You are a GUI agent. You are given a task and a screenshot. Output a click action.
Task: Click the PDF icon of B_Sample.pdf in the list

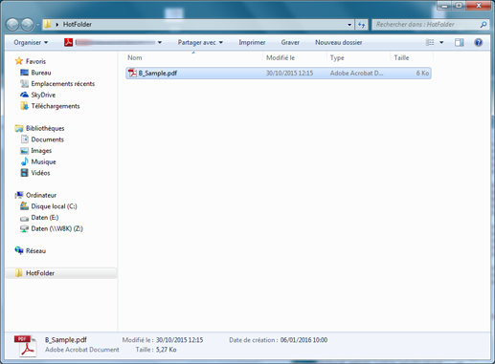click(132, 73)
